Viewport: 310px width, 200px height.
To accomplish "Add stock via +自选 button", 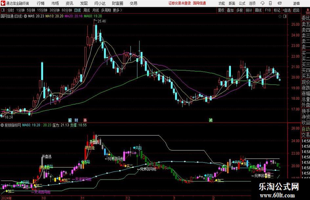I will tap(287, 10).
